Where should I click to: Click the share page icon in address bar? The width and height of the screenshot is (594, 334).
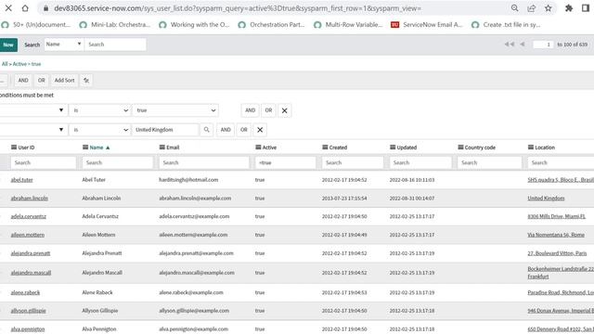point(532,8)
